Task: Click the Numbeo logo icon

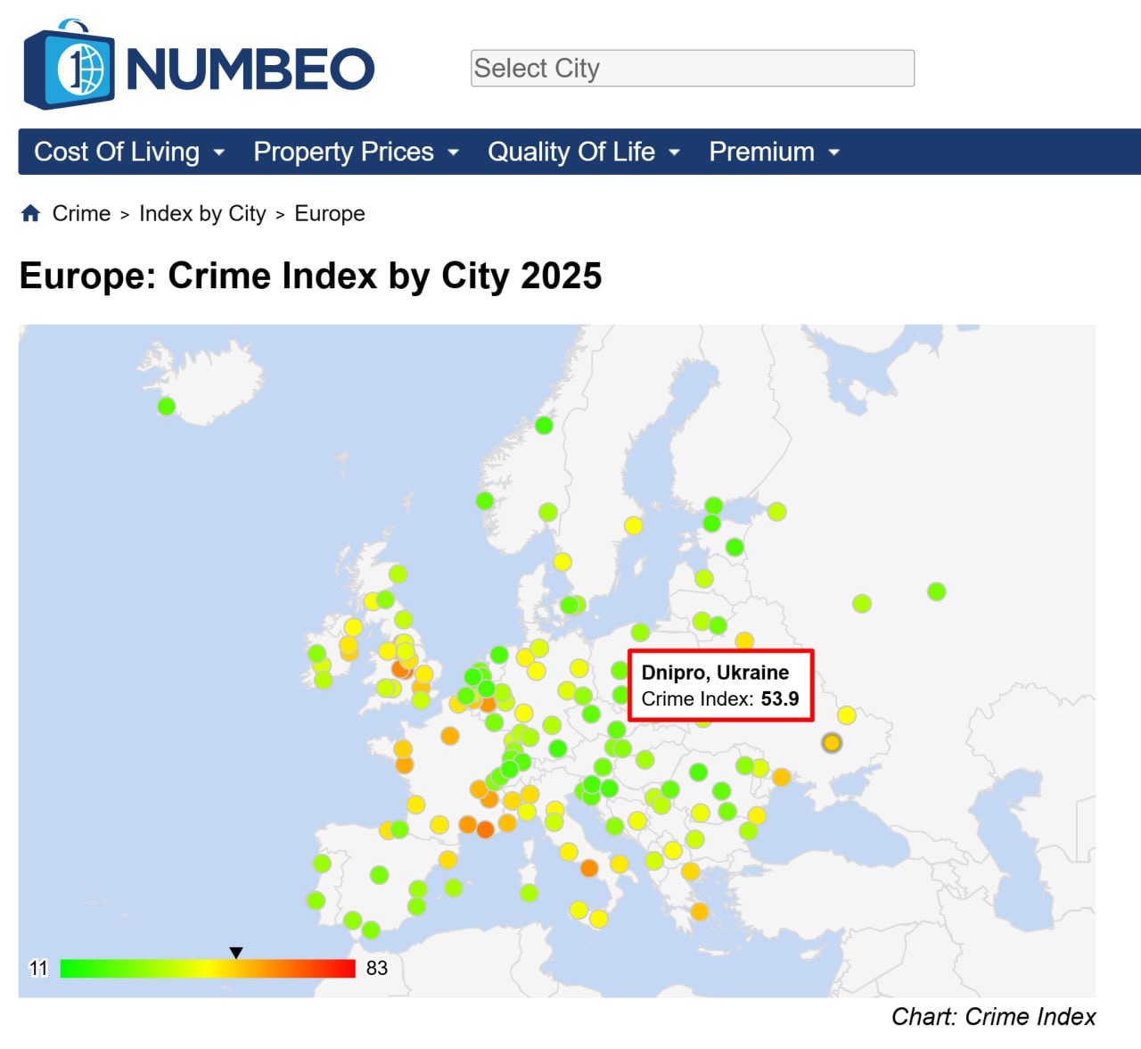Action: click(70, 65)
